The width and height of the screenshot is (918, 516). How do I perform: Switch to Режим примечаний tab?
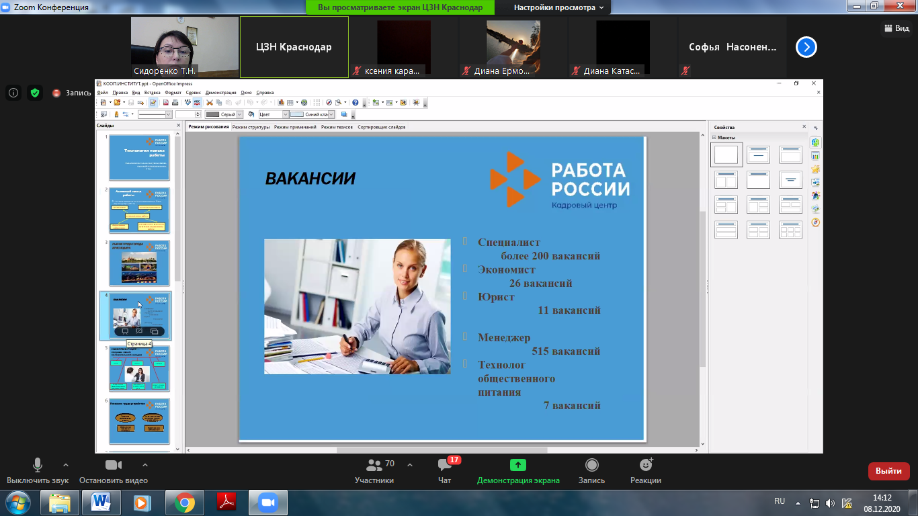pyautogui.click(x=295, y=127)
